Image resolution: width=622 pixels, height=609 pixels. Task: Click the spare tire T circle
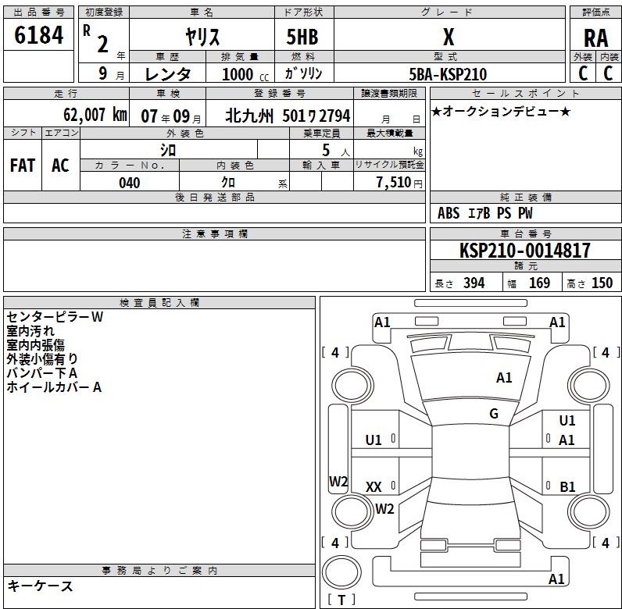(341, 573)
